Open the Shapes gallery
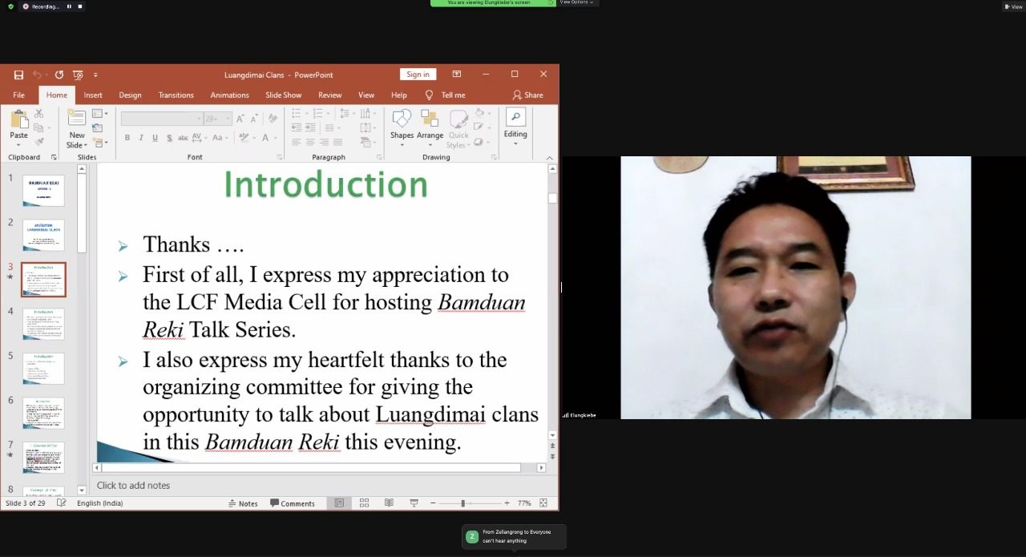Image resolution: width=1026 pixels, height=557 pixels. click(x=402, y=126)
